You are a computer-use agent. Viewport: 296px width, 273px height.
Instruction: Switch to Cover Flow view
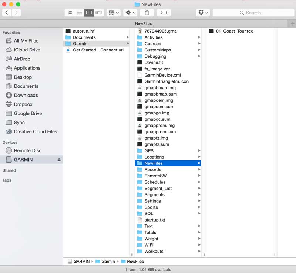click(x=99, y=13)
